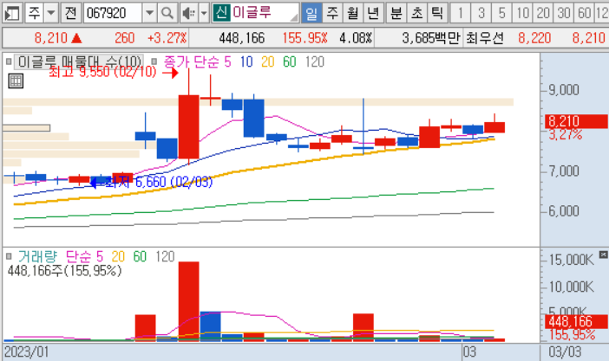The height and width of the screenshot is (361, 609).
Task: Switch to the 년 yearly period tab
Action: [373, 13]
